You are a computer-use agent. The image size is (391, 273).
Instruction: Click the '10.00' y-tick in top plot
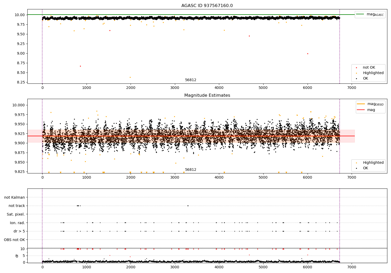tap(19, 15)
